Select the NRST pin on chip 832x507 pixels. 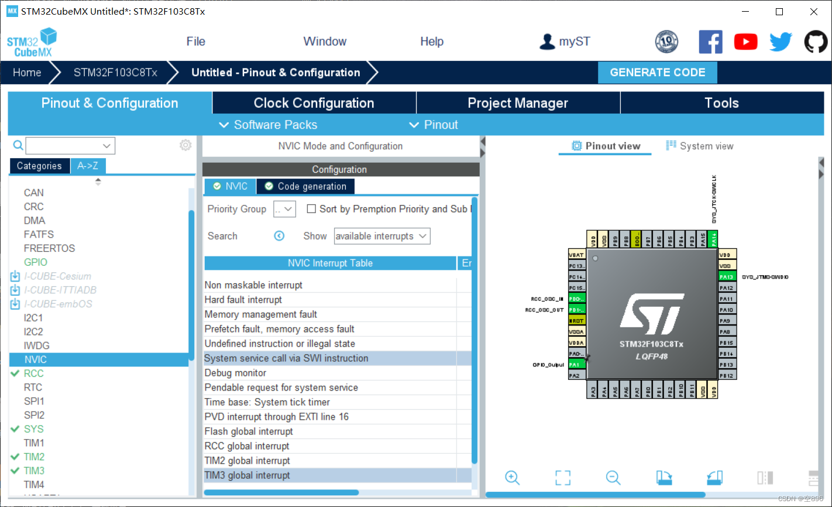point(577,321)
